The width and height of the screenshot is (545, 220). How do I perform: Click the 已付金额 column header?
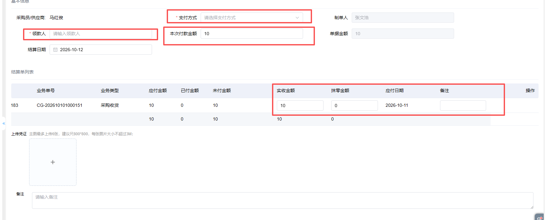point(190,90)
